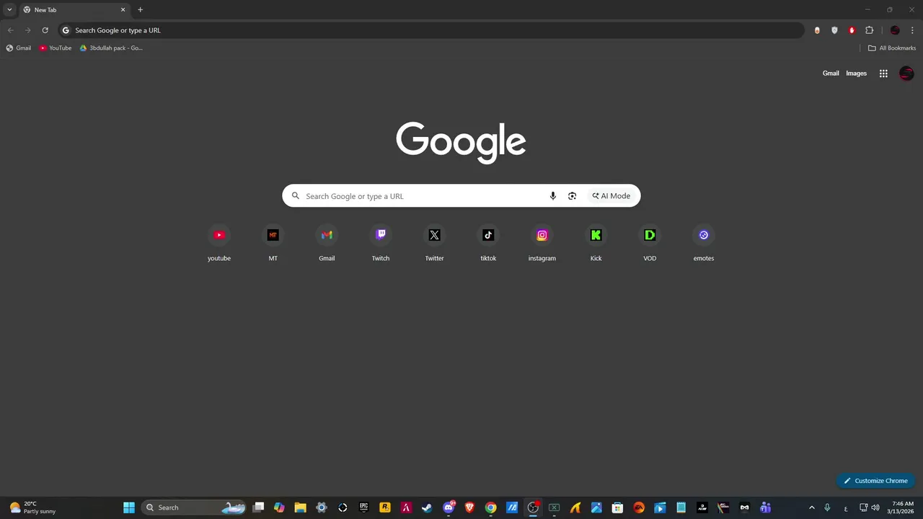Open AI Mode in the search box
The image size is (923, 519).
[611, 196]
